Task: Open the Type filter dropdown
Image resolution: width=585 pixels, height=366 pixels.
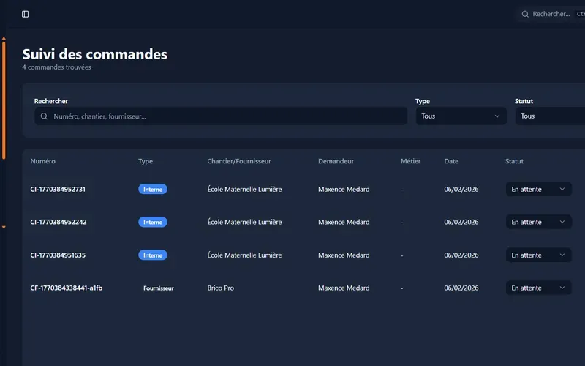Action: pyautogui.click(x=461, y=116)
